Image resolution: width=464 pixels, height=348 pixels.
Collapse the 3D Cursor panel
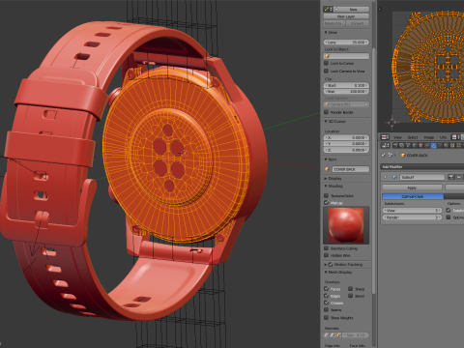(326, 122)
